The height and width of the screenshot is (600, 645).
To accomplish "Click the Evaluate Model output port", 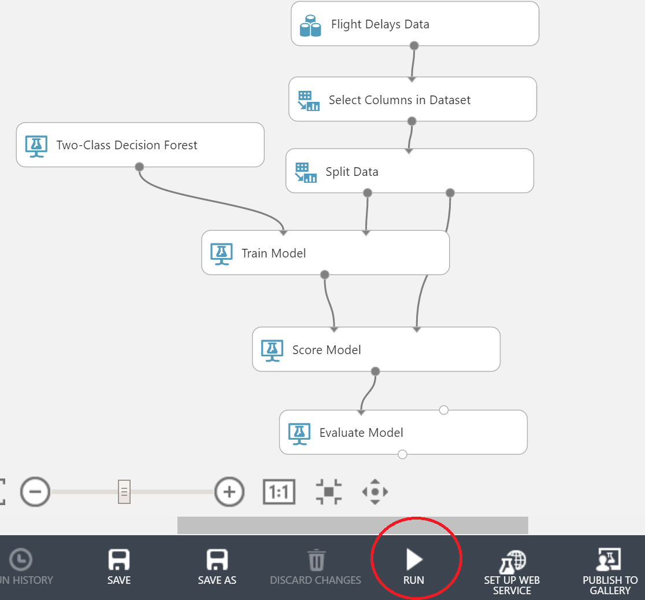I will (x=403, y=454).
